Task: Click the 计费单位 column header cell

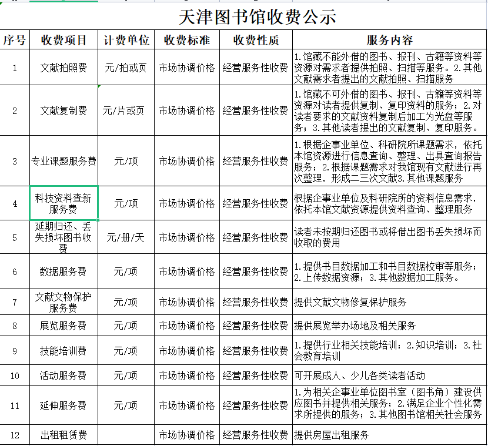Action: (126, 40)
